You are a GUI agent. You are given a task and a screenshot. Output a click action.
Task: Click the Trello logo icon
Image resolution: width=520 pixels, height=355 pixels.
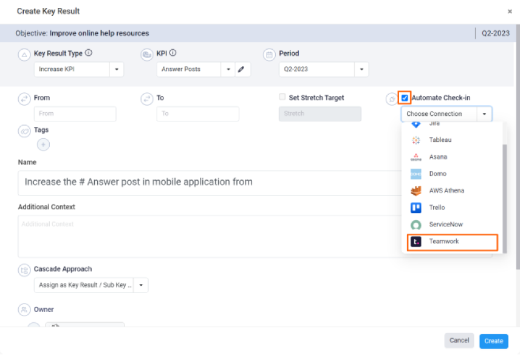tap(416, 208)
